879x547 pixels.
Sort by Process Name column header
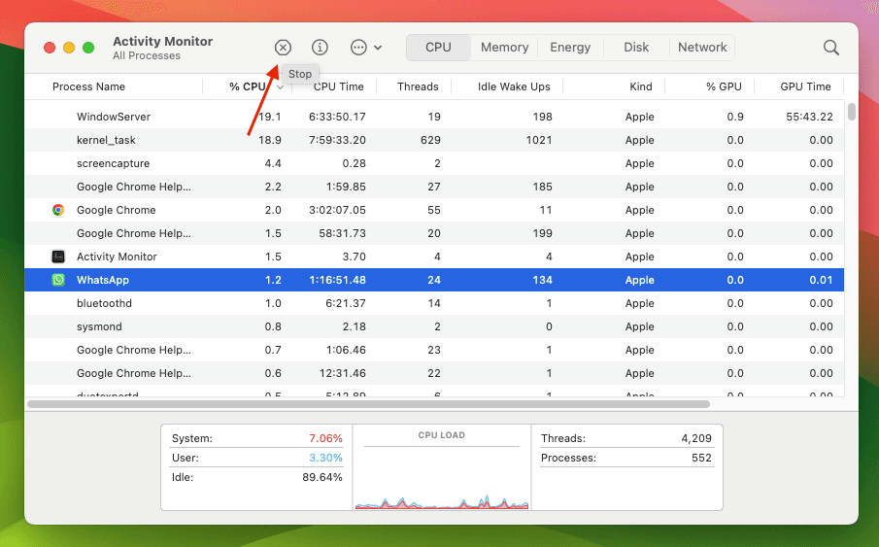click(88, 86)
